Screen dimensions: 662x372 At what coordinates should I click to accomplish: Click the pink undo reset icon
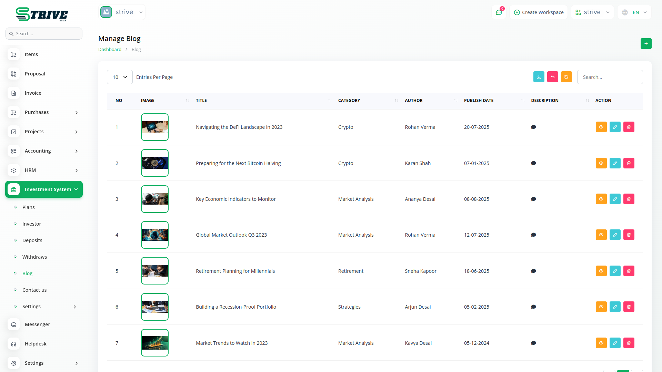pos(552,77)
